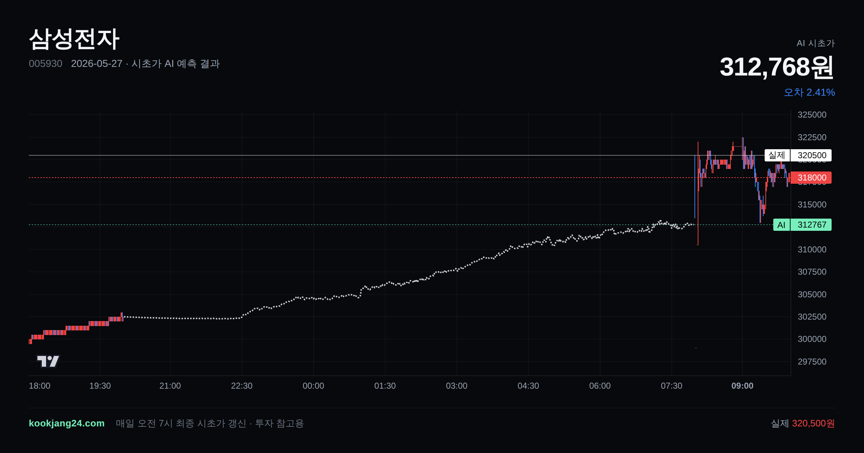The image size is (864, 453).
Task: Click the footer text 실제 320,500원
Action: (803, 423)
